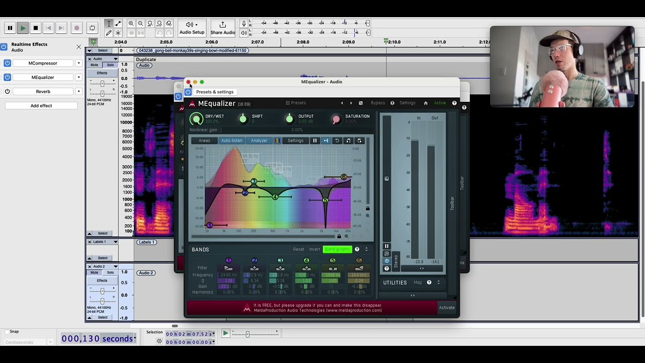Click the horizontal zoom magnifier under graph

point(346,236)
